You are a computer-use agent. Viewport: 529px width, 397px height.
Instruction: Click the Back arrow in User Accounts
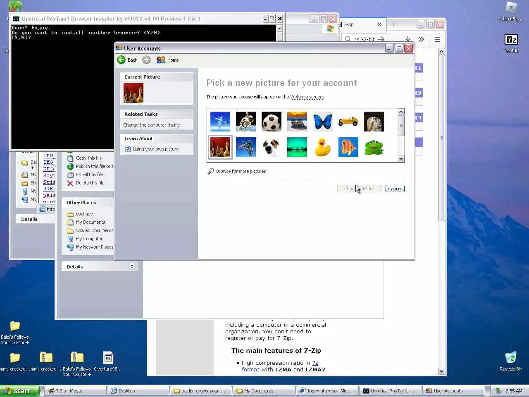(x=127, y=60)
